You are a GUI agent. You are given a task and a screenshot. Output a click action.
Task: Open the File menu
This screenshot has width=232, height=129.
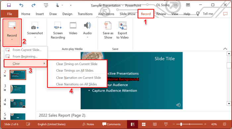pos(10,14)
